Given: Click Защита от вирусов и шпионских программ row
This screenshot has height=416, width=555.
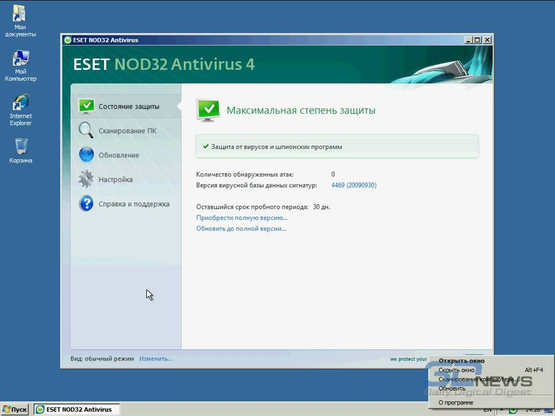Looking at the screenshot, I should (337, 146).
